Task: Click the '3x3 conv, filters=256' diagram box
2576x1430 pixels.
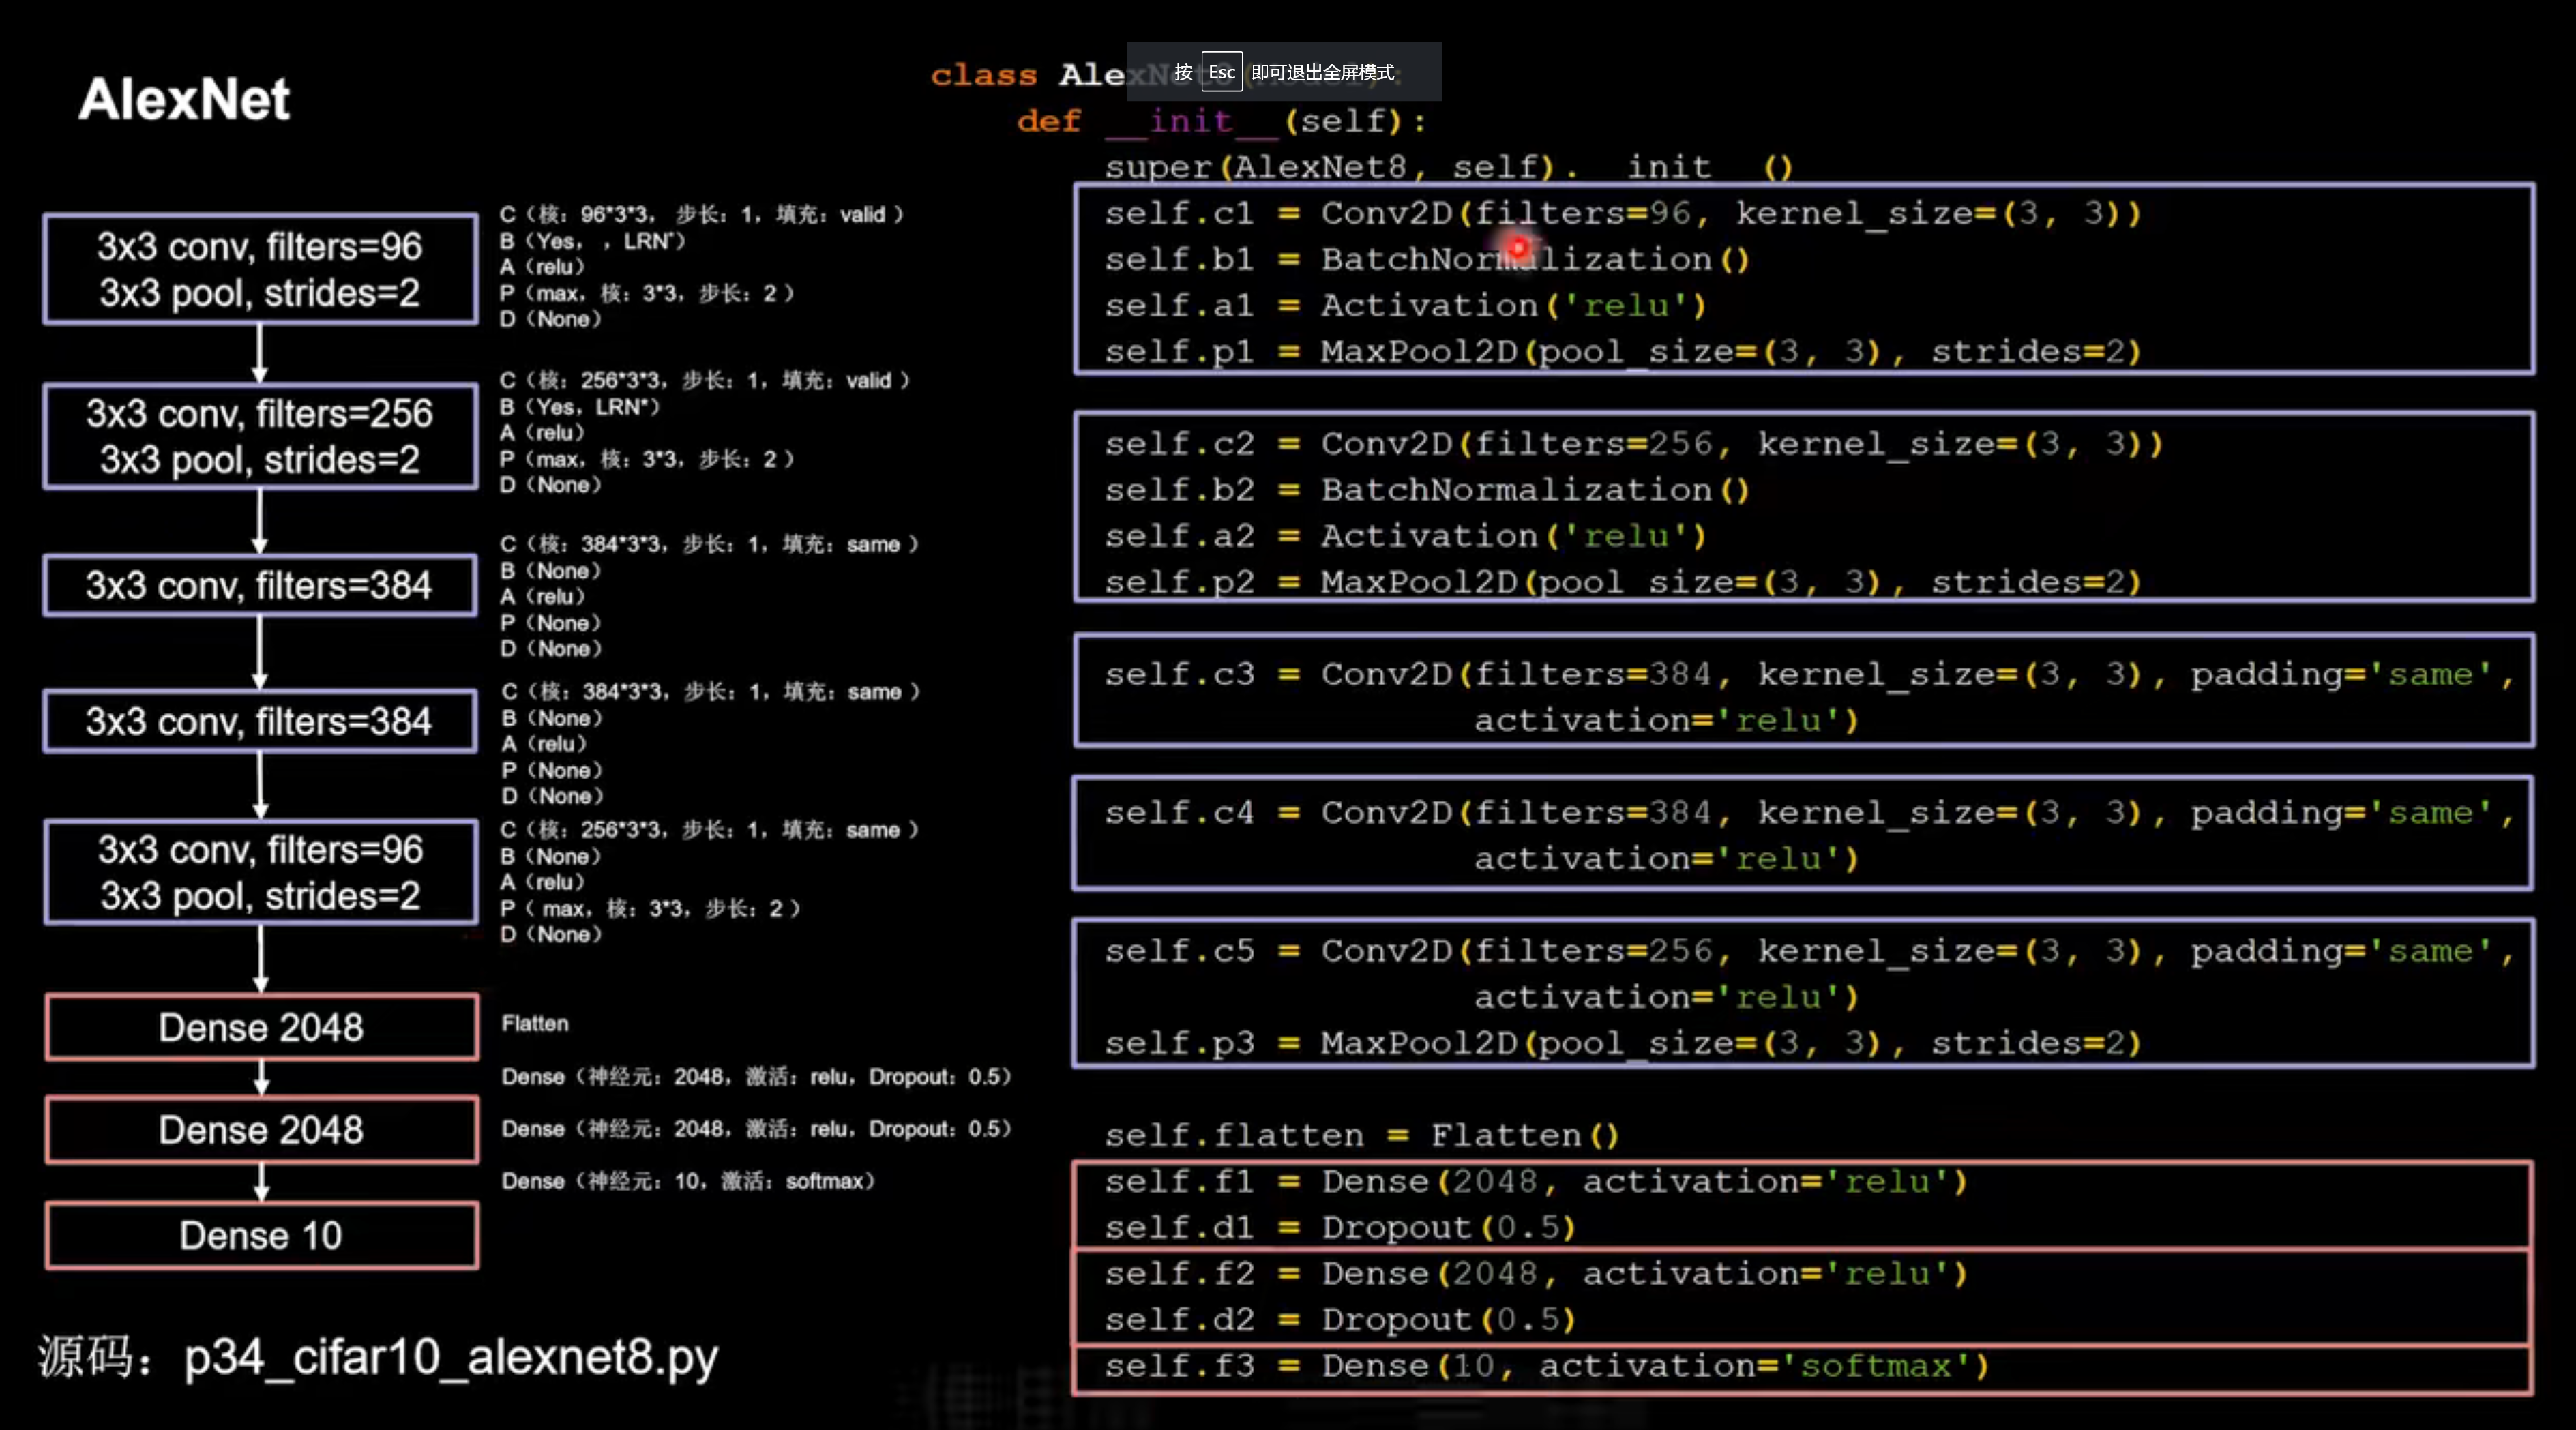Action: coord(260,436)
